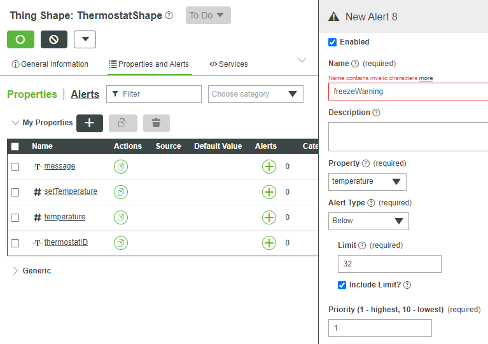This screenshot has height=344, width=488.
Task: Uncheck the Enabled checkbox
Action: coord(332,42)
